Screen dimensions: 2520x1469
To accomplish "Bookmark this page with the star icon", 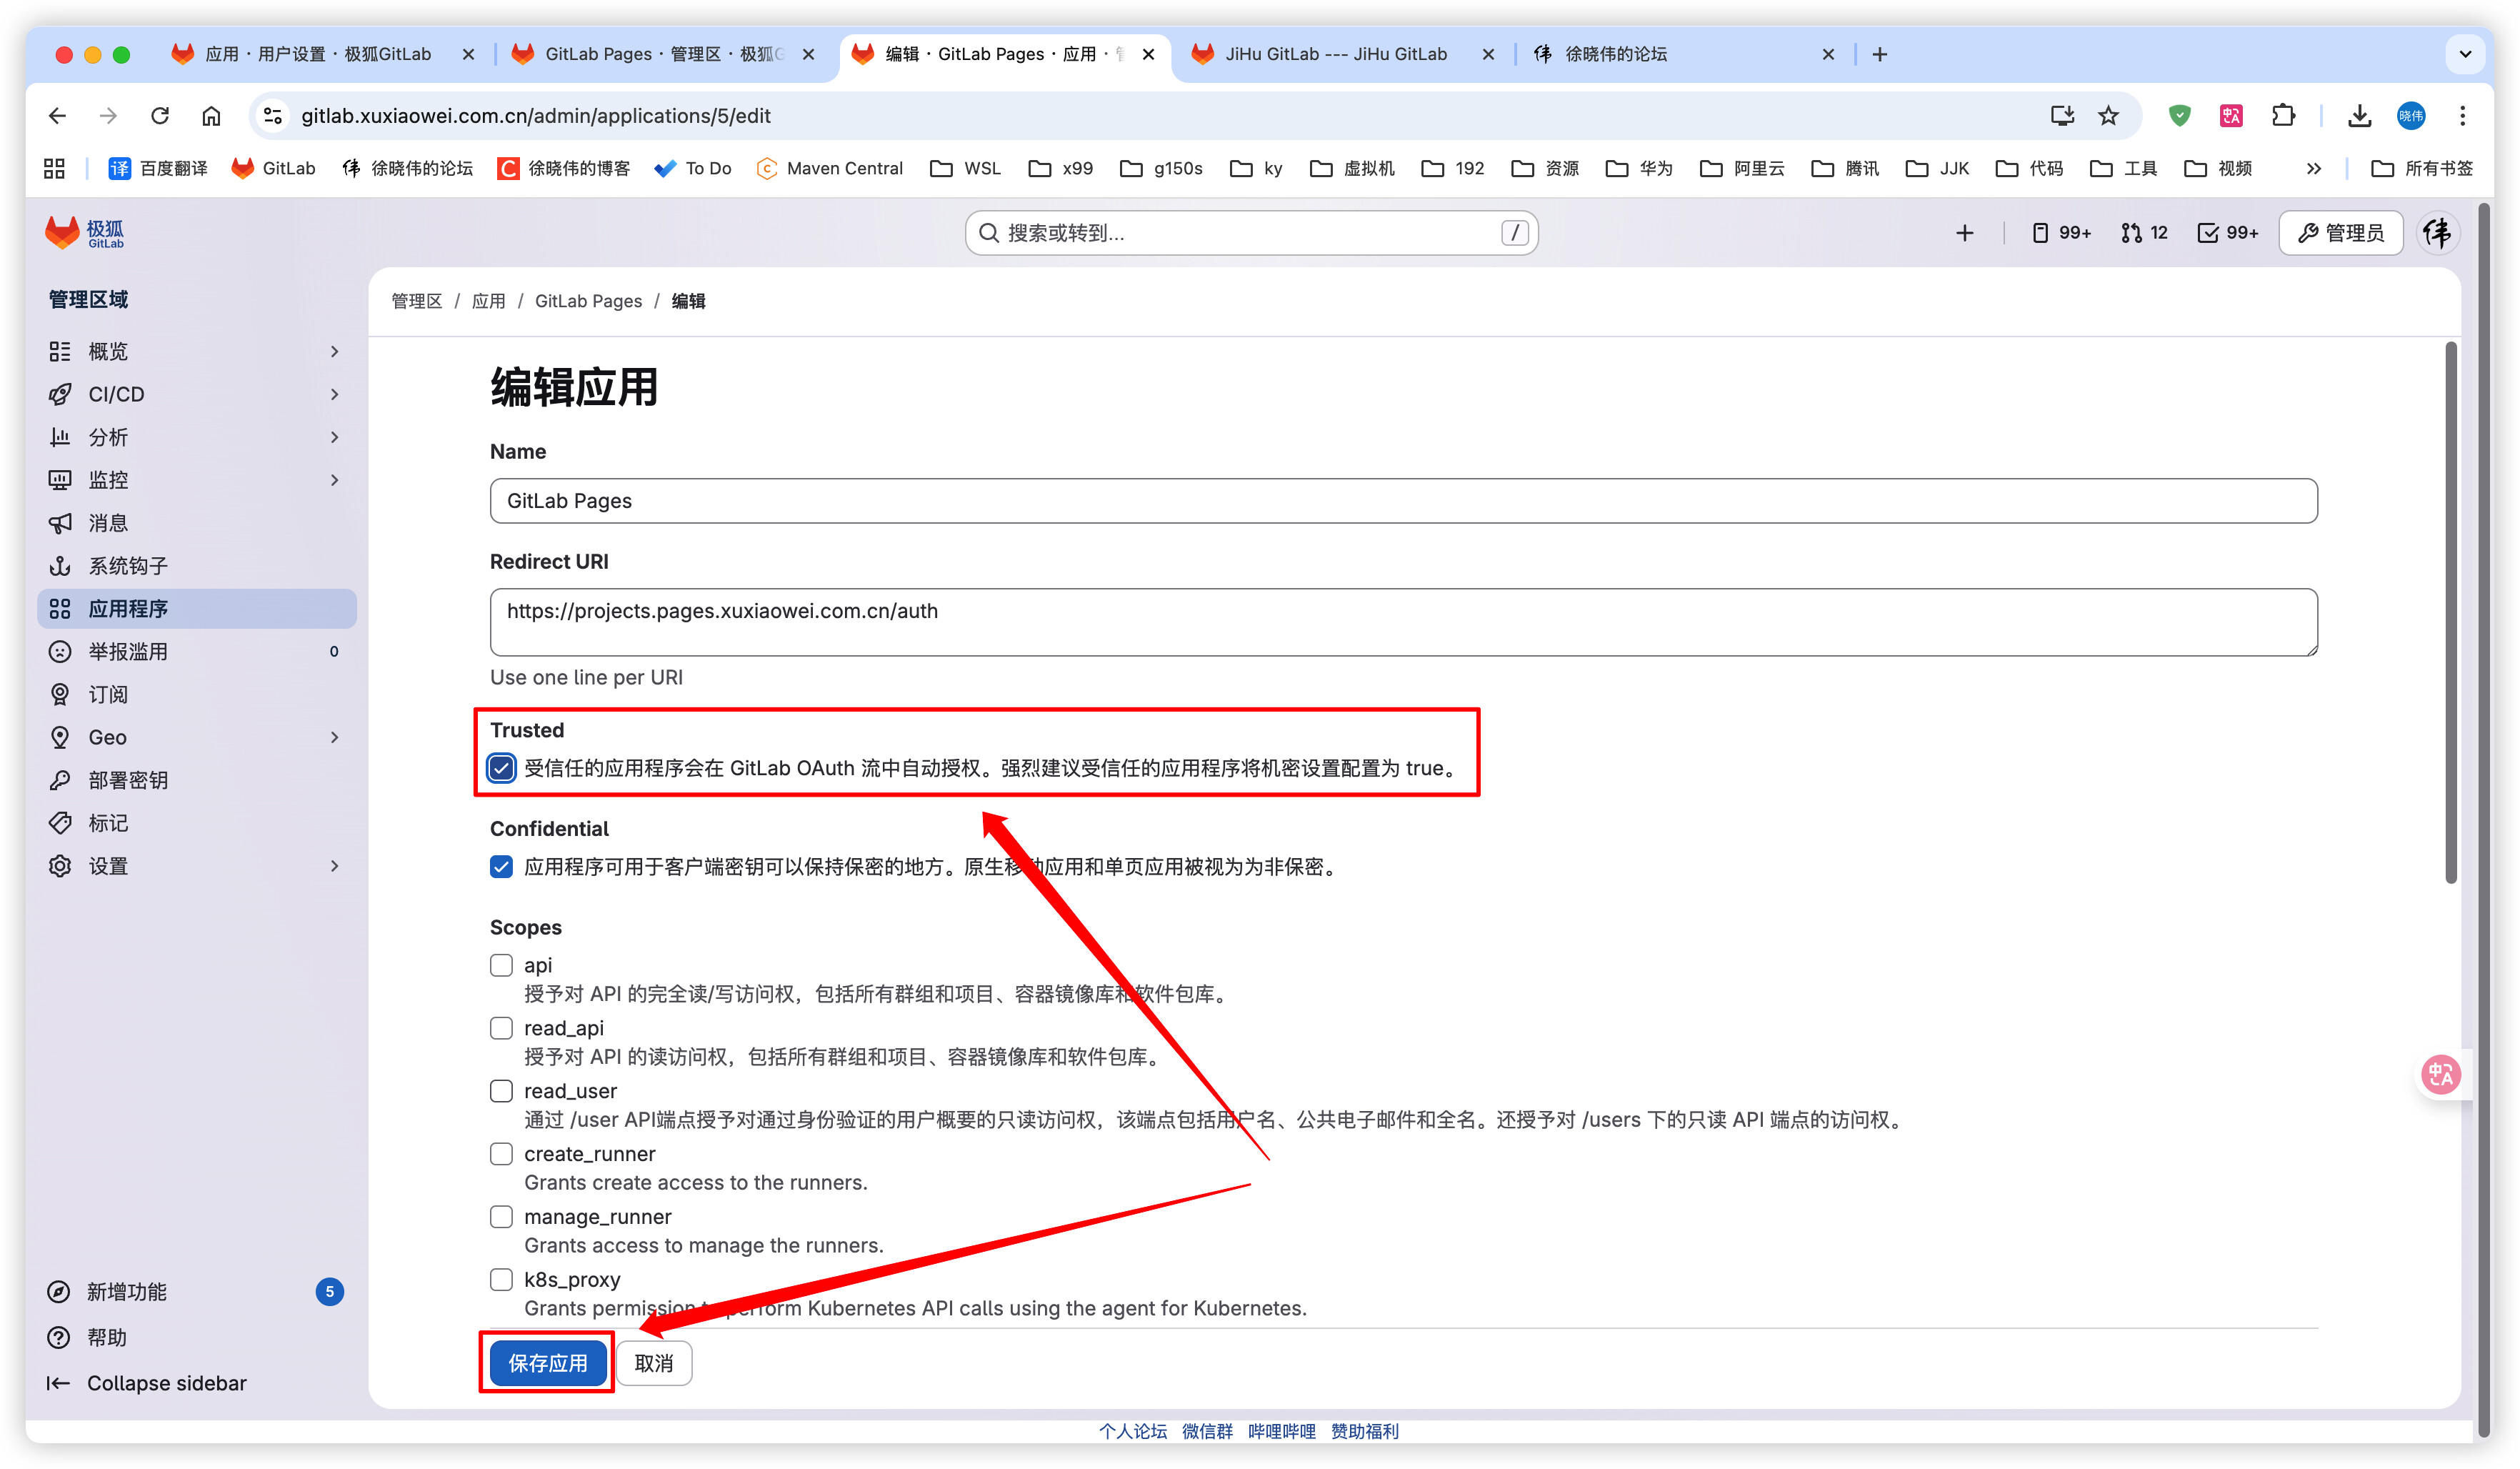I will [x=2108, y=116].
